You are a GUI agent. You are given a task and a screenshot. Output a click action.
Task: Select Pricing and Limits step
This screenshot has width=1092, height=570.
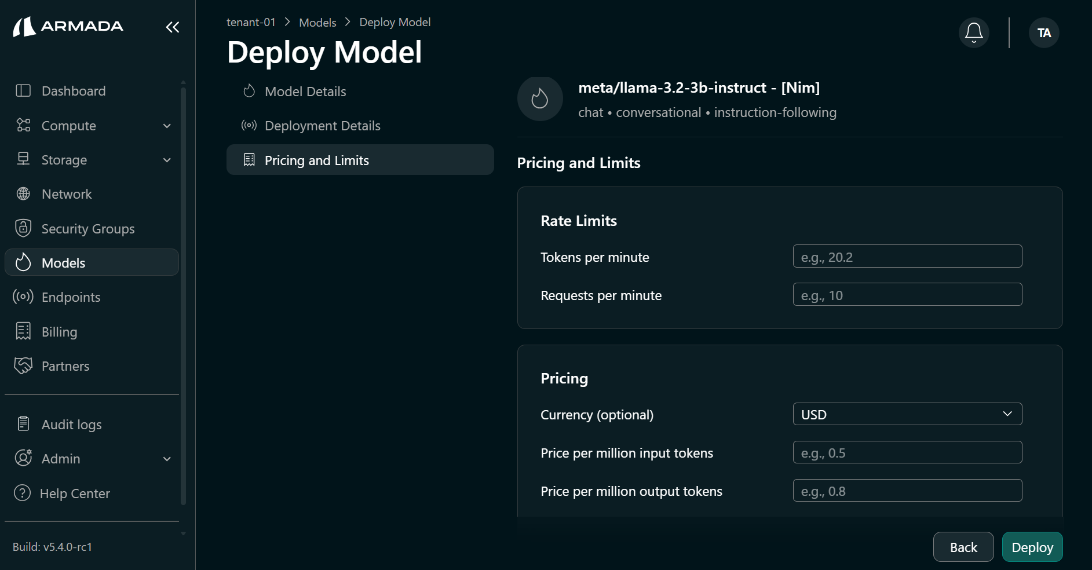point(360,160)
